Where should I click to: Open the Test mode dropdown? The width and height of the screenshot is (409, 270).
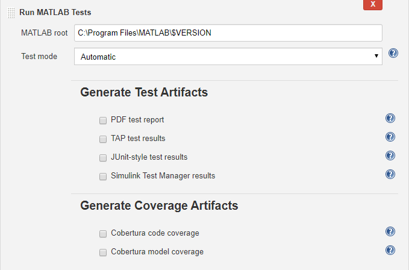228,57
